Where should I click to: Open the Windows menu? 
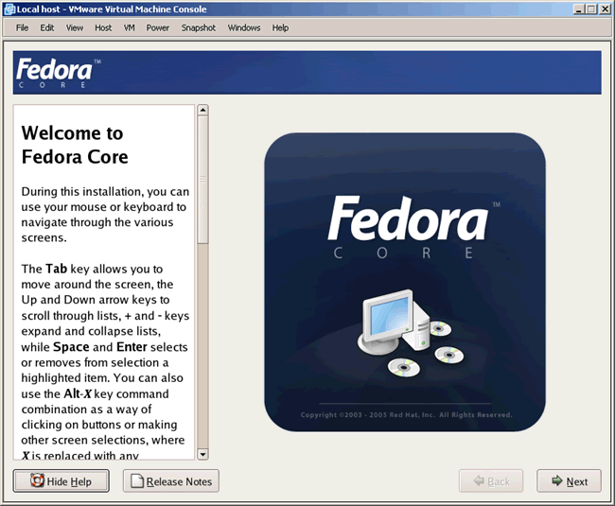tap(244, 27)
